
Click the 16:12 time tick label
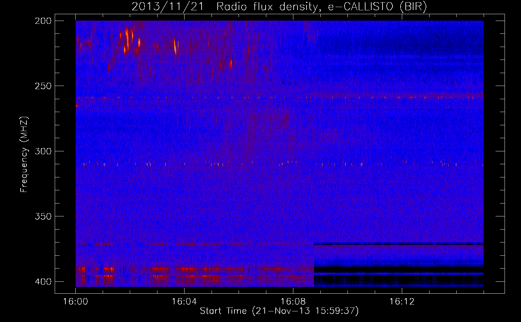tap(402, 302)
